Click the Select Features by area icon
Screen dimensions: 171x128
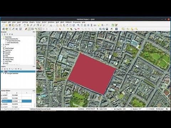click(x=123, y=29)
